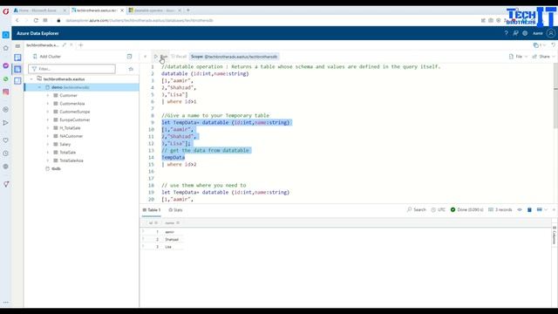Click the icon opposite Add Cluster
The height and width of the screenshot is (314, 558).
pyautogui.click(x=129, y=57)
